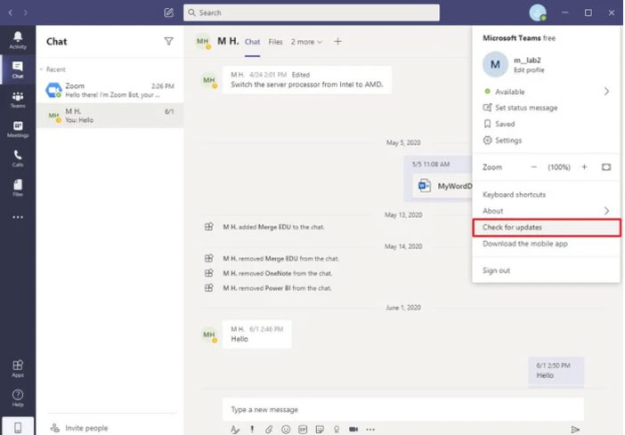Click the attach file paperclip icon

[269, 429]
